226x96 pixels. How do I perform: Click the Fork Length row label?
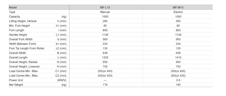point(17,30)
